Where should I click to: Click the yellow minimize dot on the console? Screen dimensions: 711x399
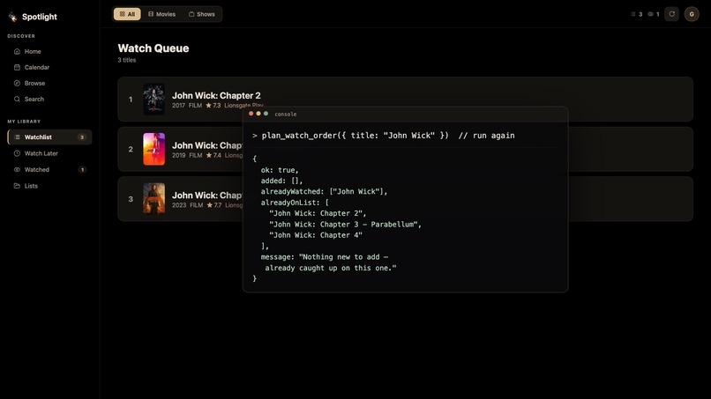pos(258,114)
